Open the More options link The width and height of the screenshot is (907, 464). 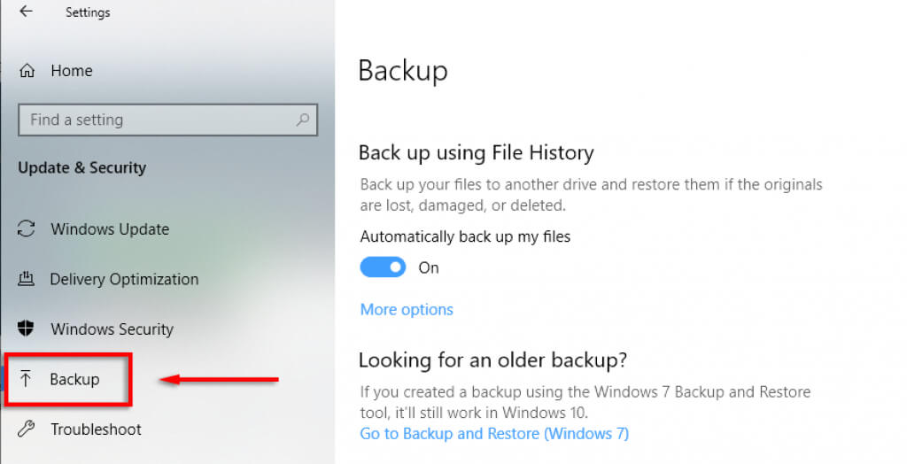tap(407, 310)
